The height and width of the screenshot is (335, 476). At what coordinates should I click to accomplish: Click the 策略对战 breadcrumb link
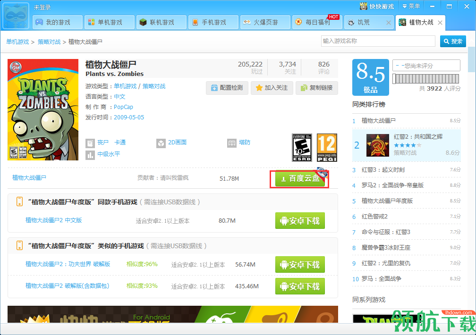click(49, 42)
